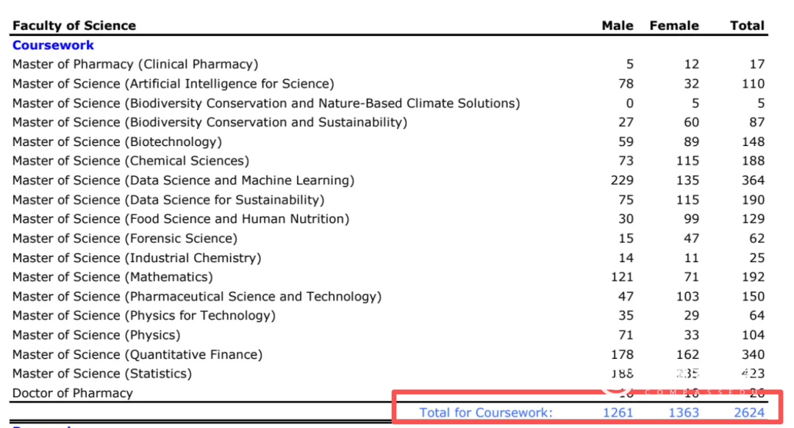Click Master of Science (Chemical Sciences) entry

click(131, 161)
